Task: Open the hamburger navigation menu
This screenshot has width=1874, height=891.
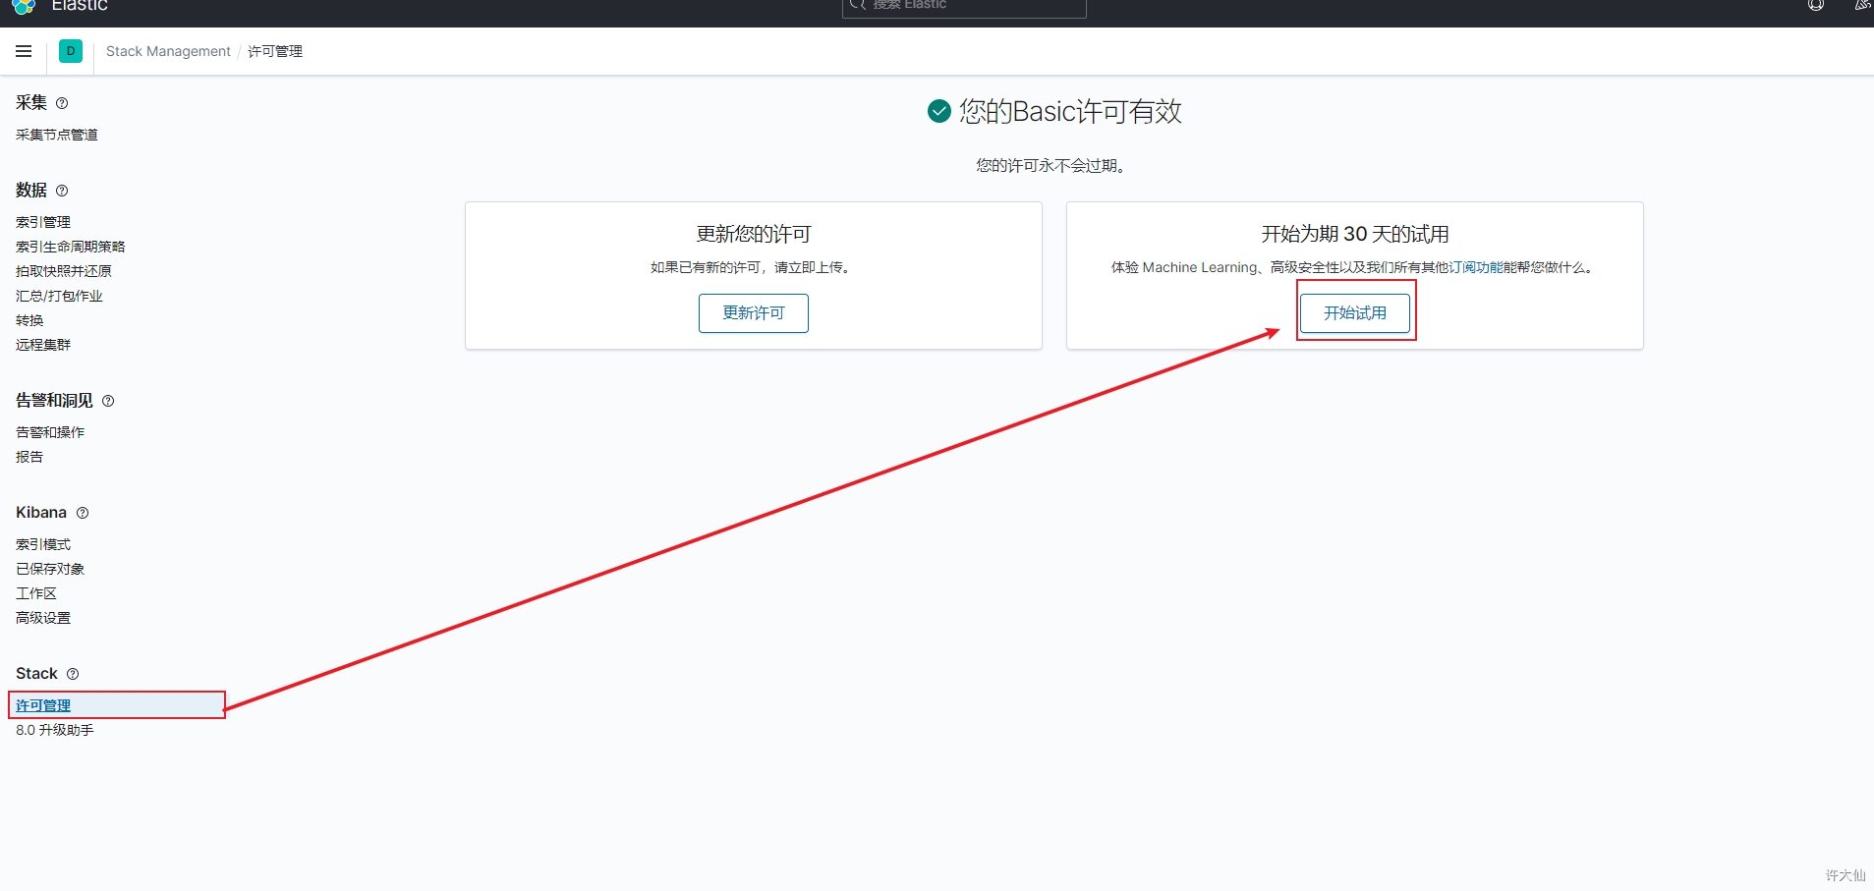Action: pyautogui.click(x=24, y=51)
